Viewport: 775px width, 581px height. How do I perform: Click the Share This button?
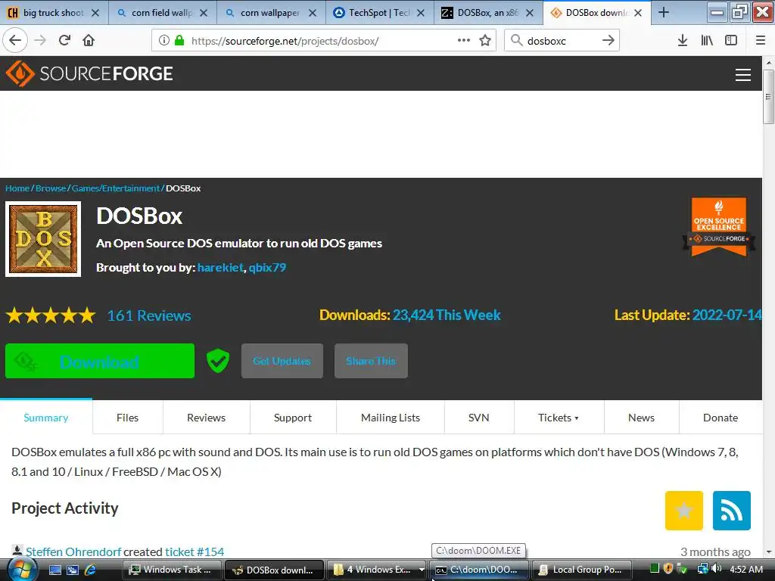[x=371, y=361]
